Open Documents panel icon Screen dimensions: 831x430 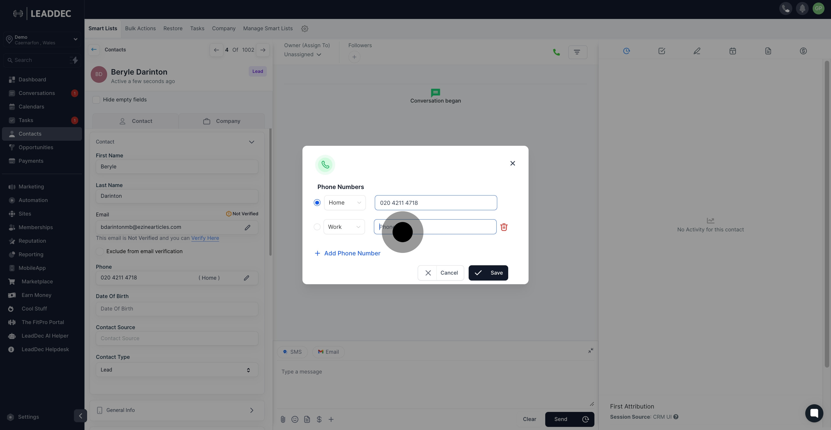pyautogui.click(x=768, y=51)
